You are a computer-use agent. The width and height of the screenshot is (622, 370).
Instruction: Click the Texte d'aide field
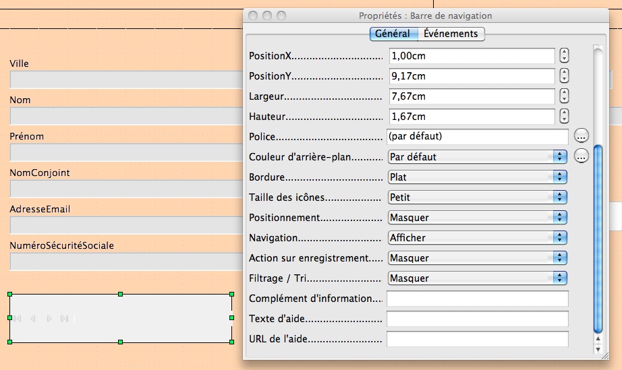477,319
